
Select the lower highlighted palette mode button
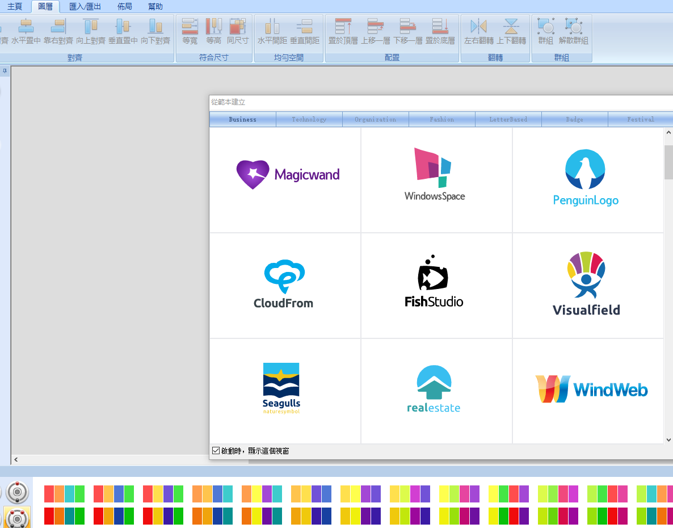tap(17, 518)
